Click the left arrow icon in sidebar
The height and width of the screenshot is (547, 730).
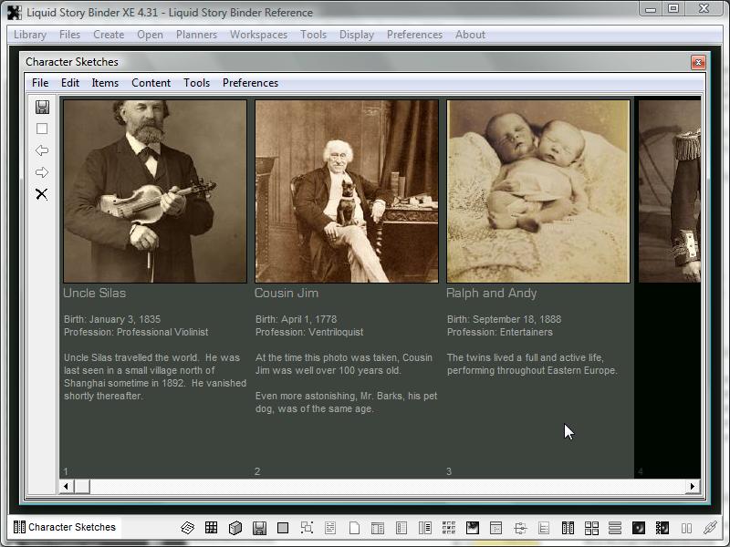point(42,150)
